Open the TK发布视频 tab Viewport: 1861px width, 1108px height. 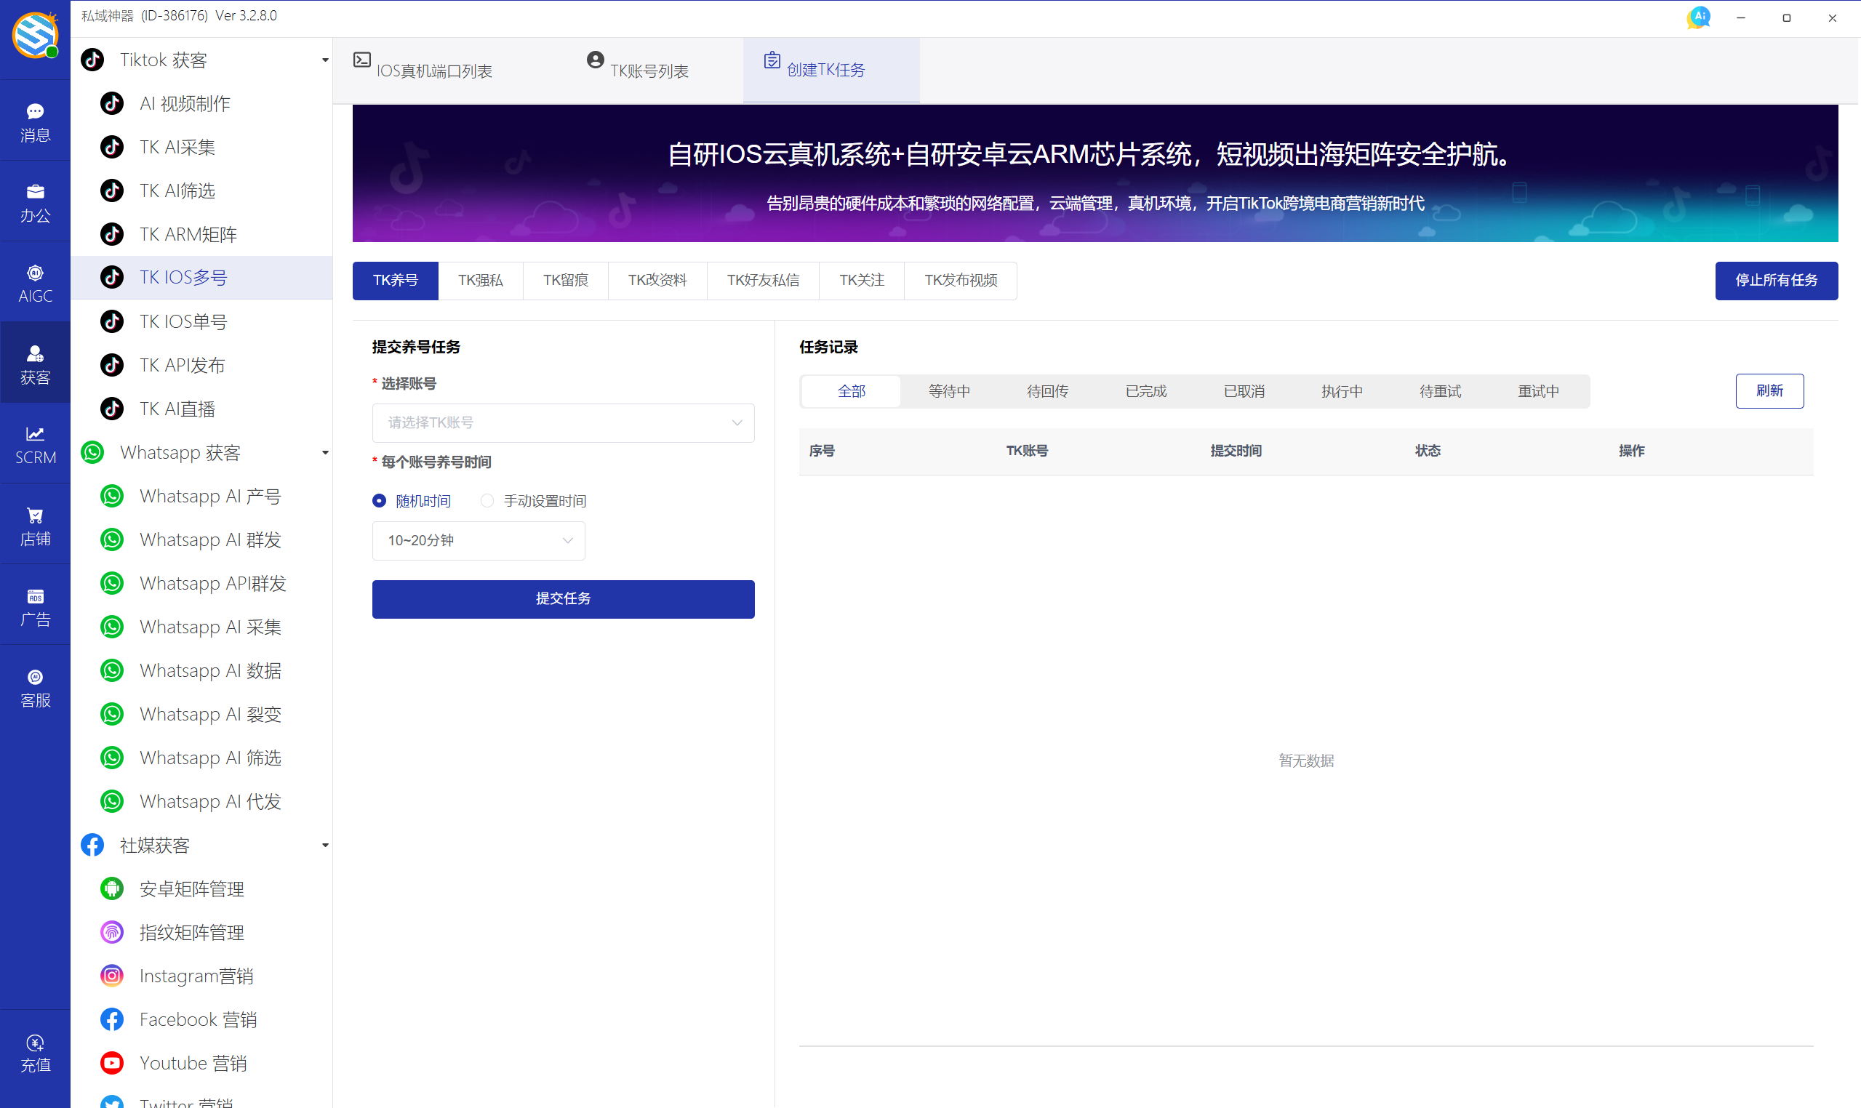961,280
